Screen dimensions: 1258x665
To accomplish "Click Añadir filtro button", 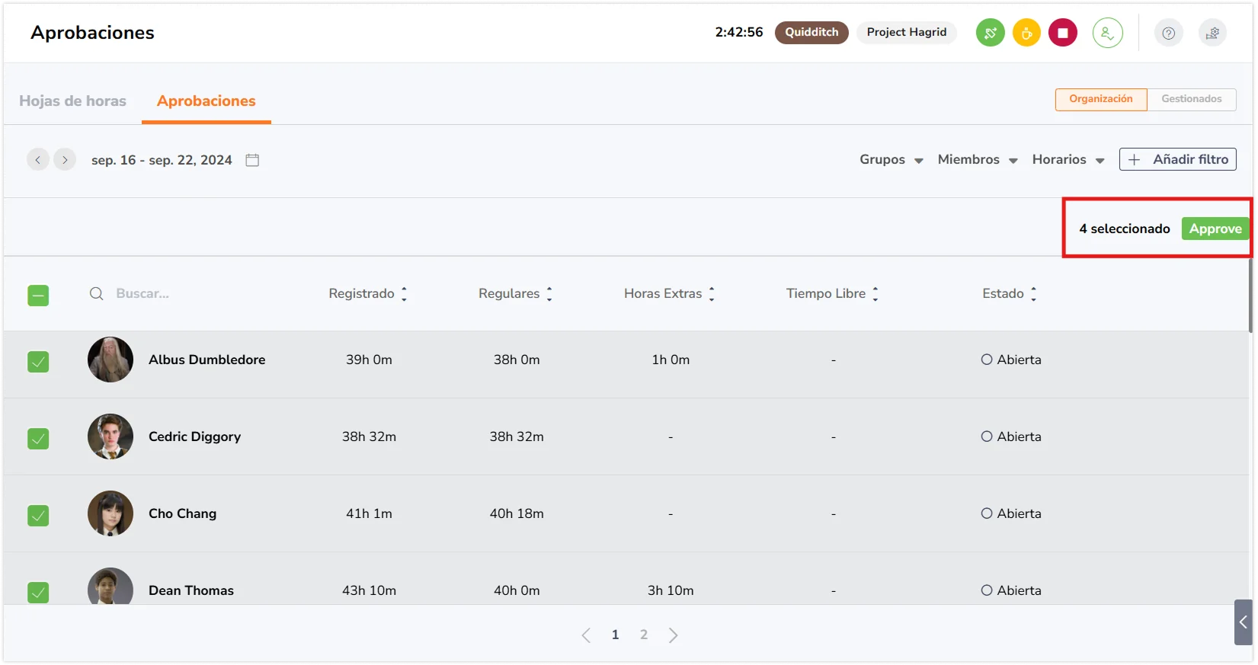I will coord(1178,159).
